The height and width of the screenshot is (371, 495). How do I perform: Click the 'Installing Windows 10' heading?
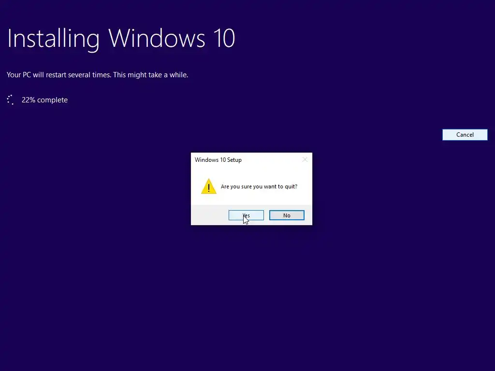pos(121,39)
